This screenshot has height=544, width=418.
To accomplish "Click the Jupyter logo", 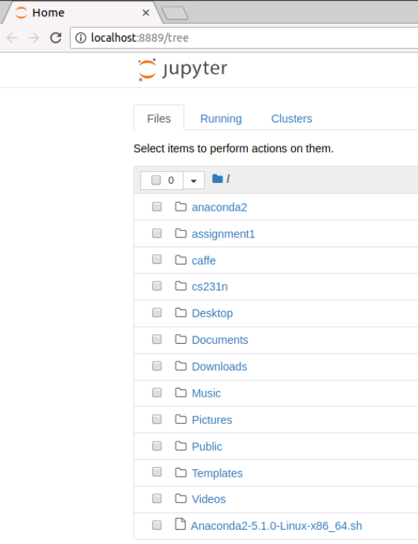I will click(x=182, y=69).
